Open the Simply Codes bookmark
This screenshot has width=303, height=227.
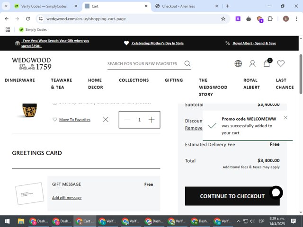tap(33, 29)
